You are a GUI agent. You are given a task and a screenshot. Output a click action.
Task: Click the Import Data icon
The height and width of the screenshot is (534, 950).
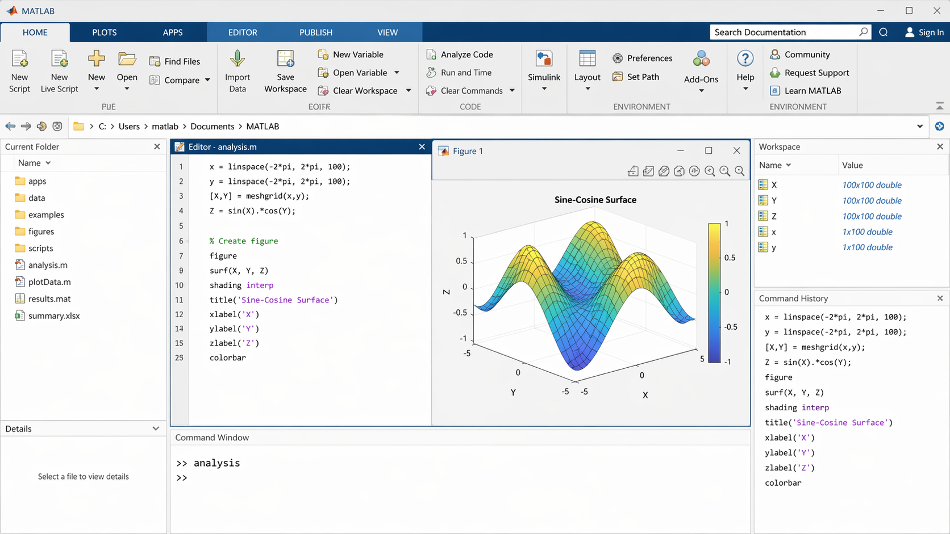coord(237,58)
